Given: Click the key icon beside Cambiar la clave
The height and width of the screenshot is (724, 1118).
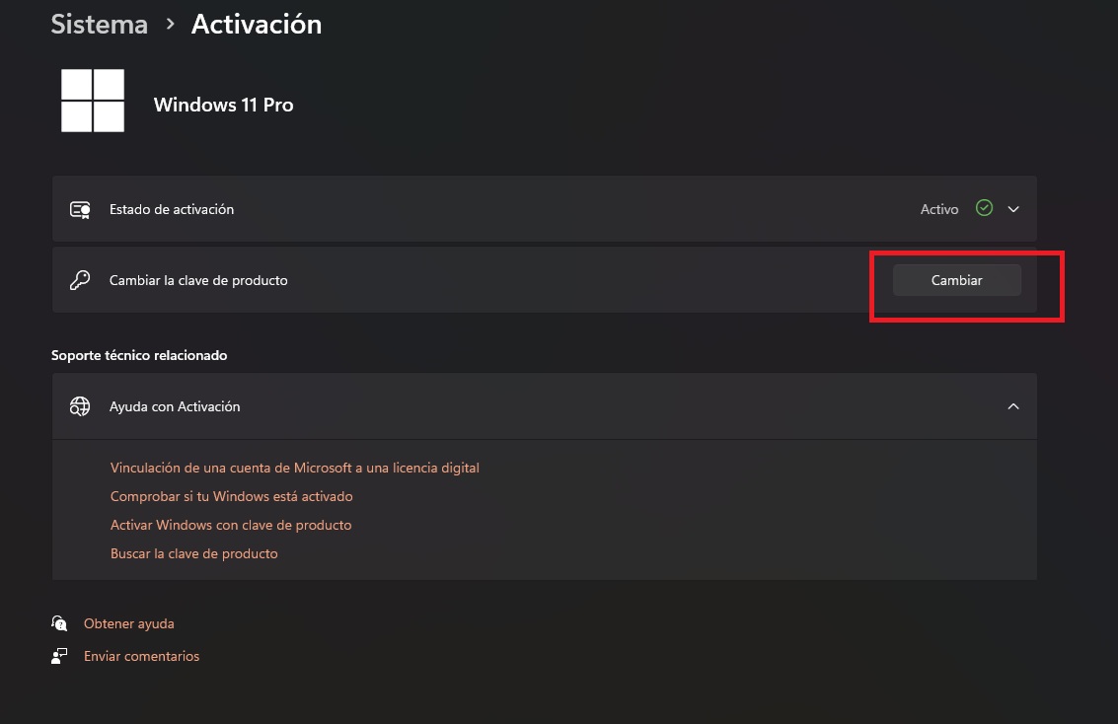Looking at the screenshot, I should click(x=79, y=279).
